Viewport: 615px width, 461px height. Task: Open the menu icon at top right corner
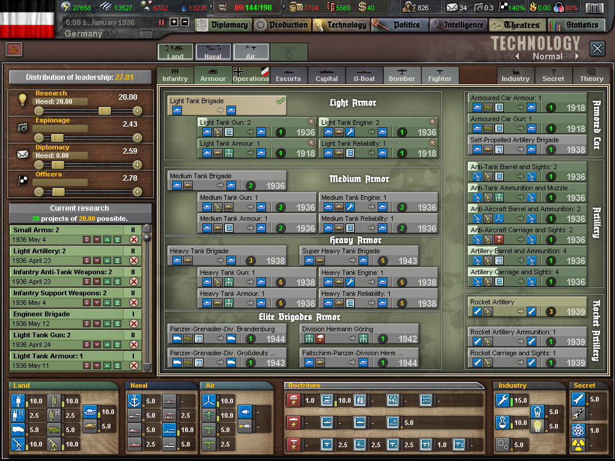[595, 7]
